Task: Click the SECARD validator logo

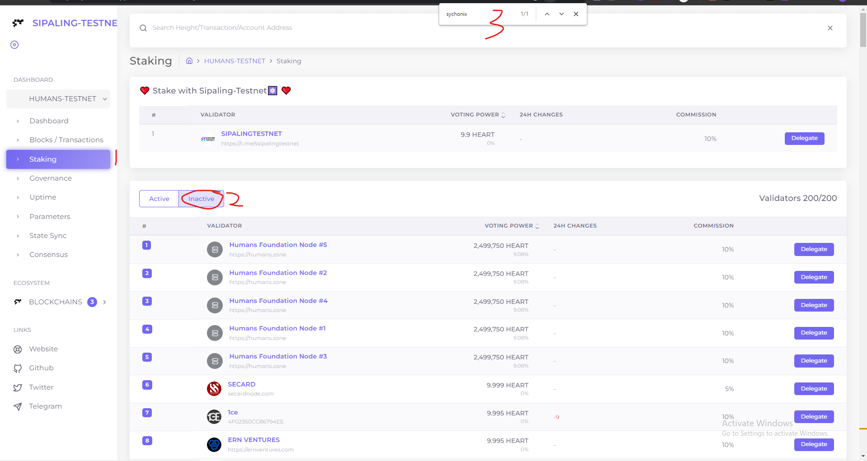Action: (x=214, y=389)
